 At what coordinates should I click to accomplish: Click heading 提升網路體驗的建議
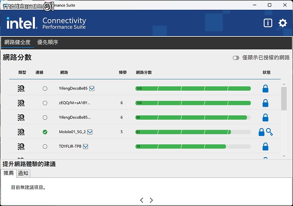29,164
